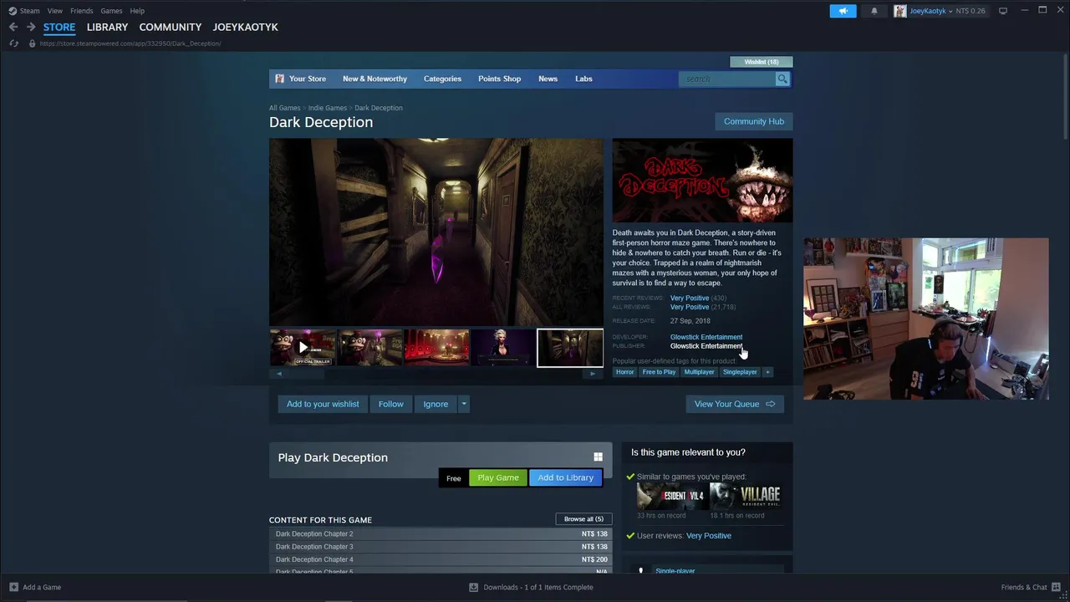
Task: Add Dark Deception to your wishlist
Action: pyautogui.click(x=323, y=404)
